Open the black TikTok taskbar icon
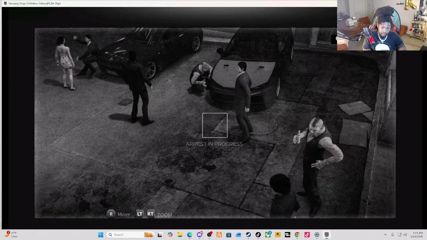The width and height of the screenshot is (427, 240). coord(258,235)
